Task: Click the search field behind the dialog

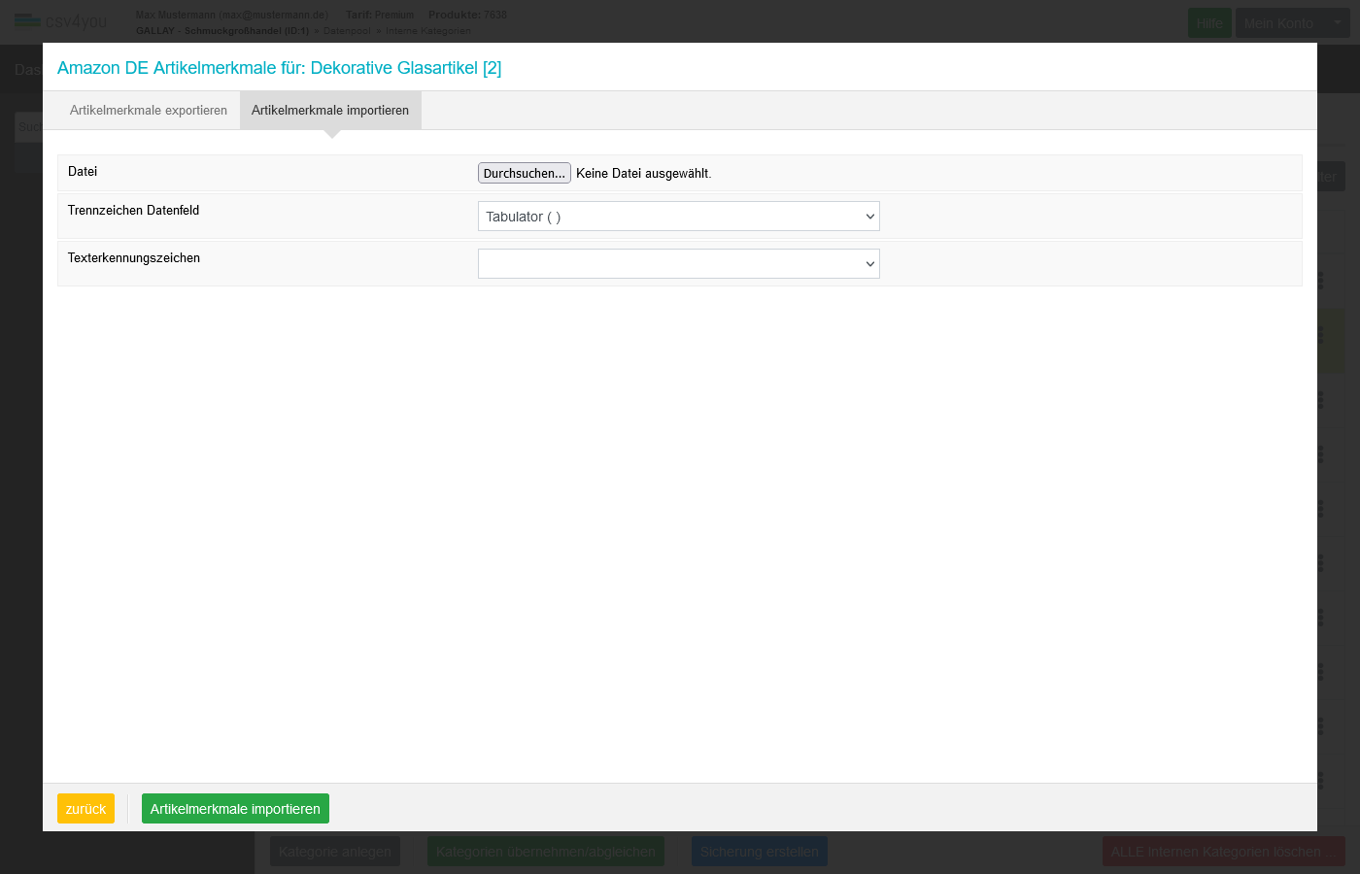Action: click(x=28, y=126)
